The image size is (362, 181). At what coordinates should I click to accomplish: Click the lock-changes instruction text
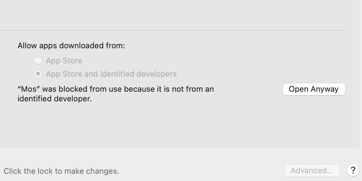(x=61, y=171)
